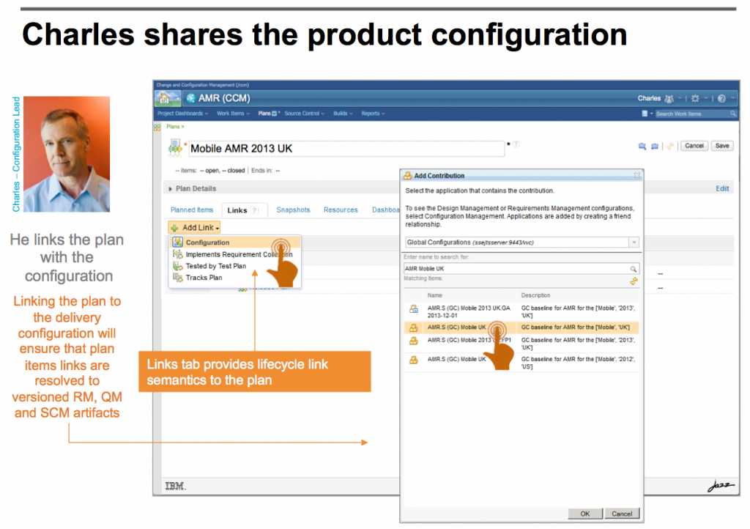Click the icon of the highlighted Mobile UK row

[x=414, y=328]
